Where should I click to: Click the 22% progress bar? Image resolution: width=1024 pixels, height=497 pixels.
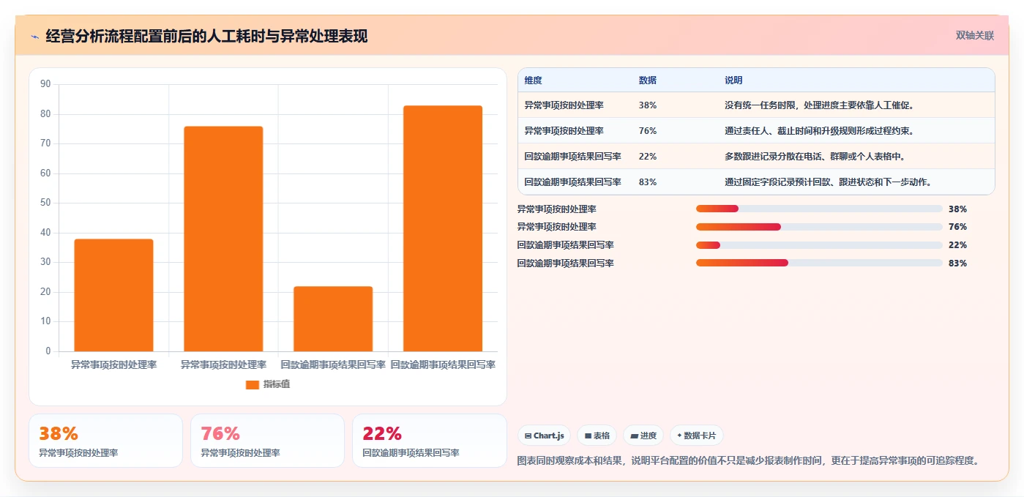pos(819,245)
